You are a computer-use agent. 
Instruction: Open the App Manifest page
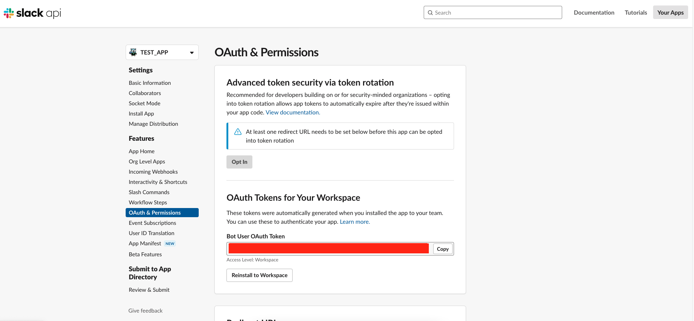145,243
